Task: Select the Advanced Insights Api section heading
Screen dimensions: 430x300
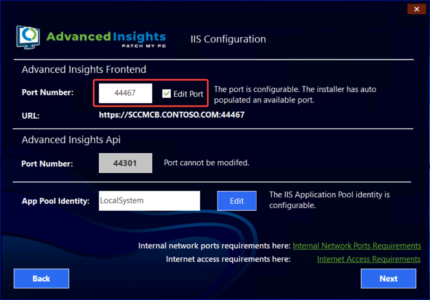Action: 71,140
